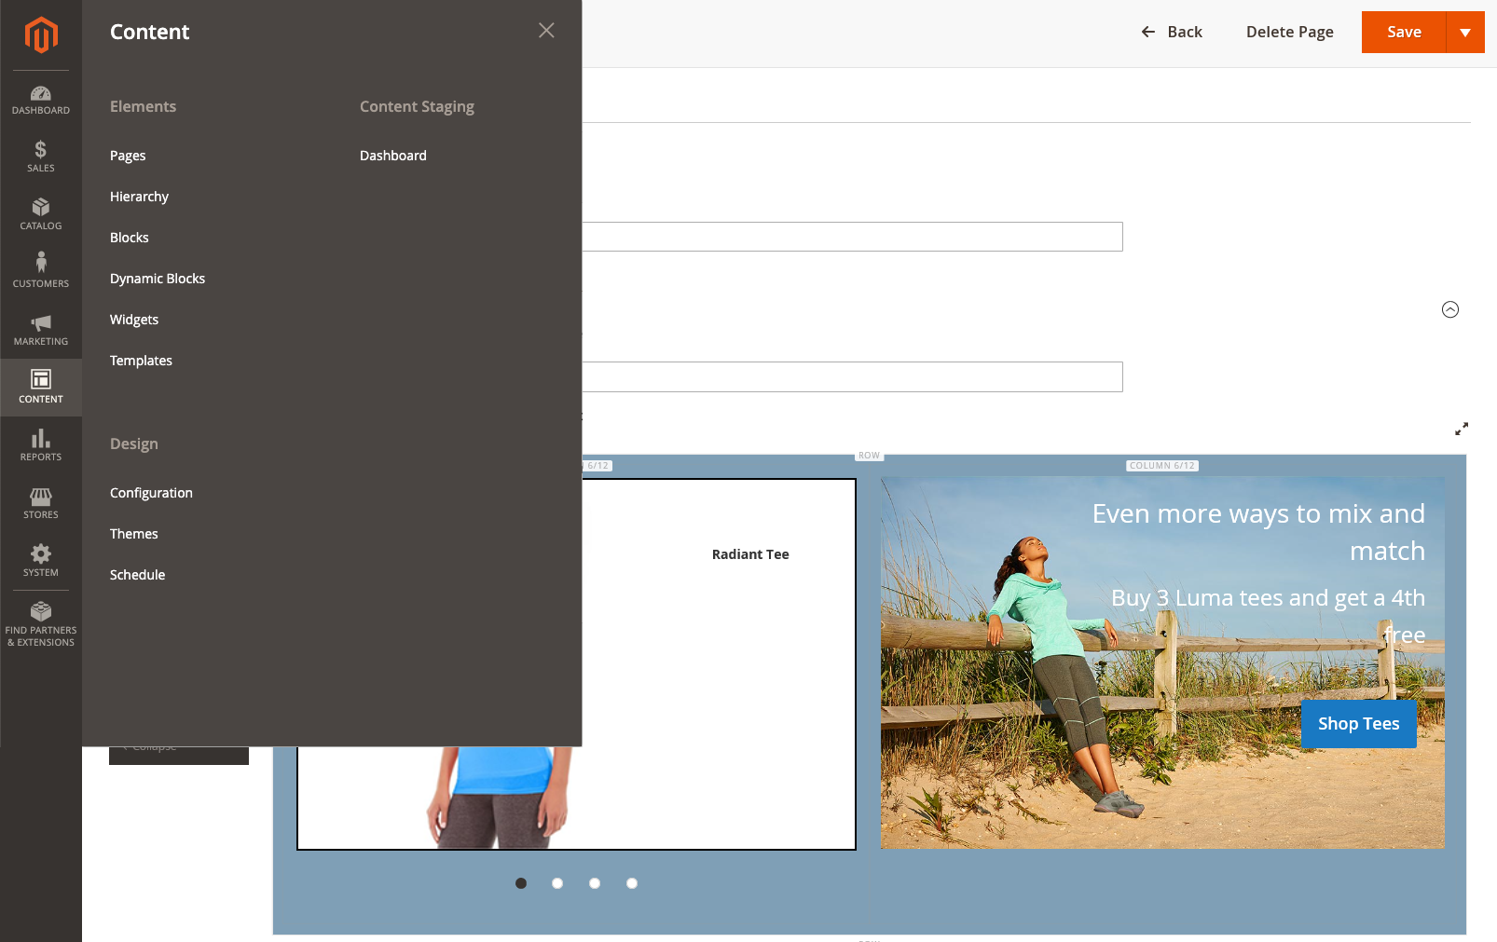Select first slider navigation dot
Screen dimensions: 1497x942
click(x=521, y=883)
